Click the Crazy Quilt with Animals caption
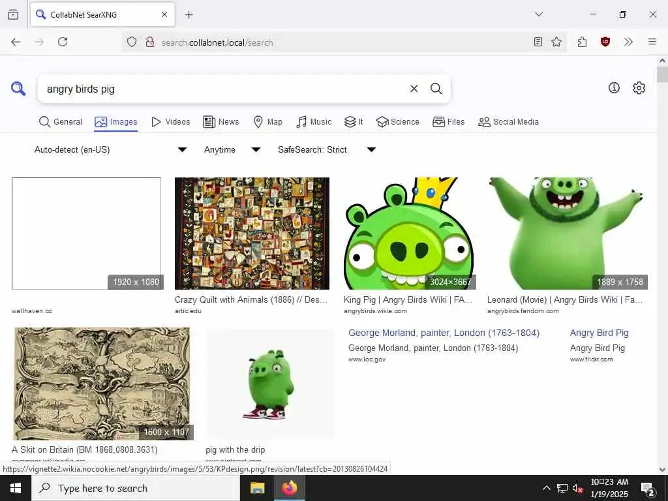The height and width of the screenshot is (501, 668). (x=251, y=299)
